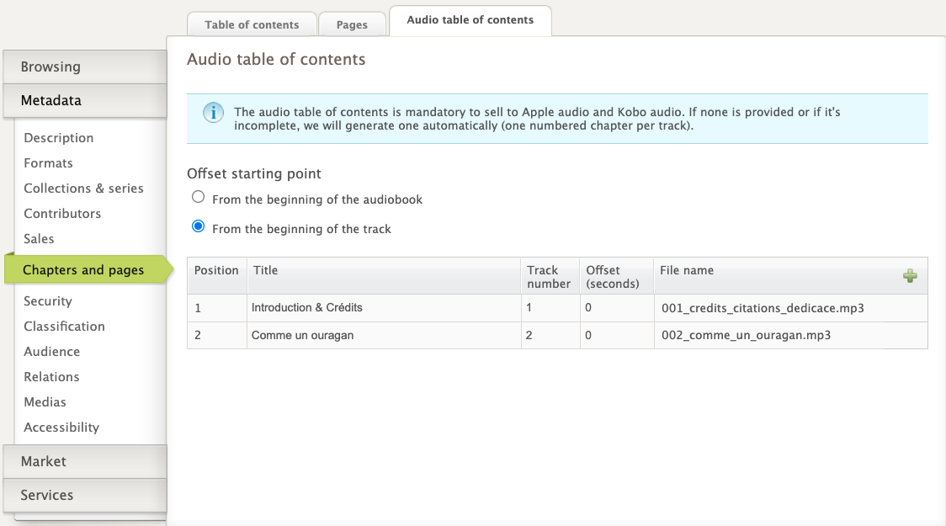Open the Description metadata page
Image resolution: width=946 pixels, height=526 pixels.
(59, 138)
